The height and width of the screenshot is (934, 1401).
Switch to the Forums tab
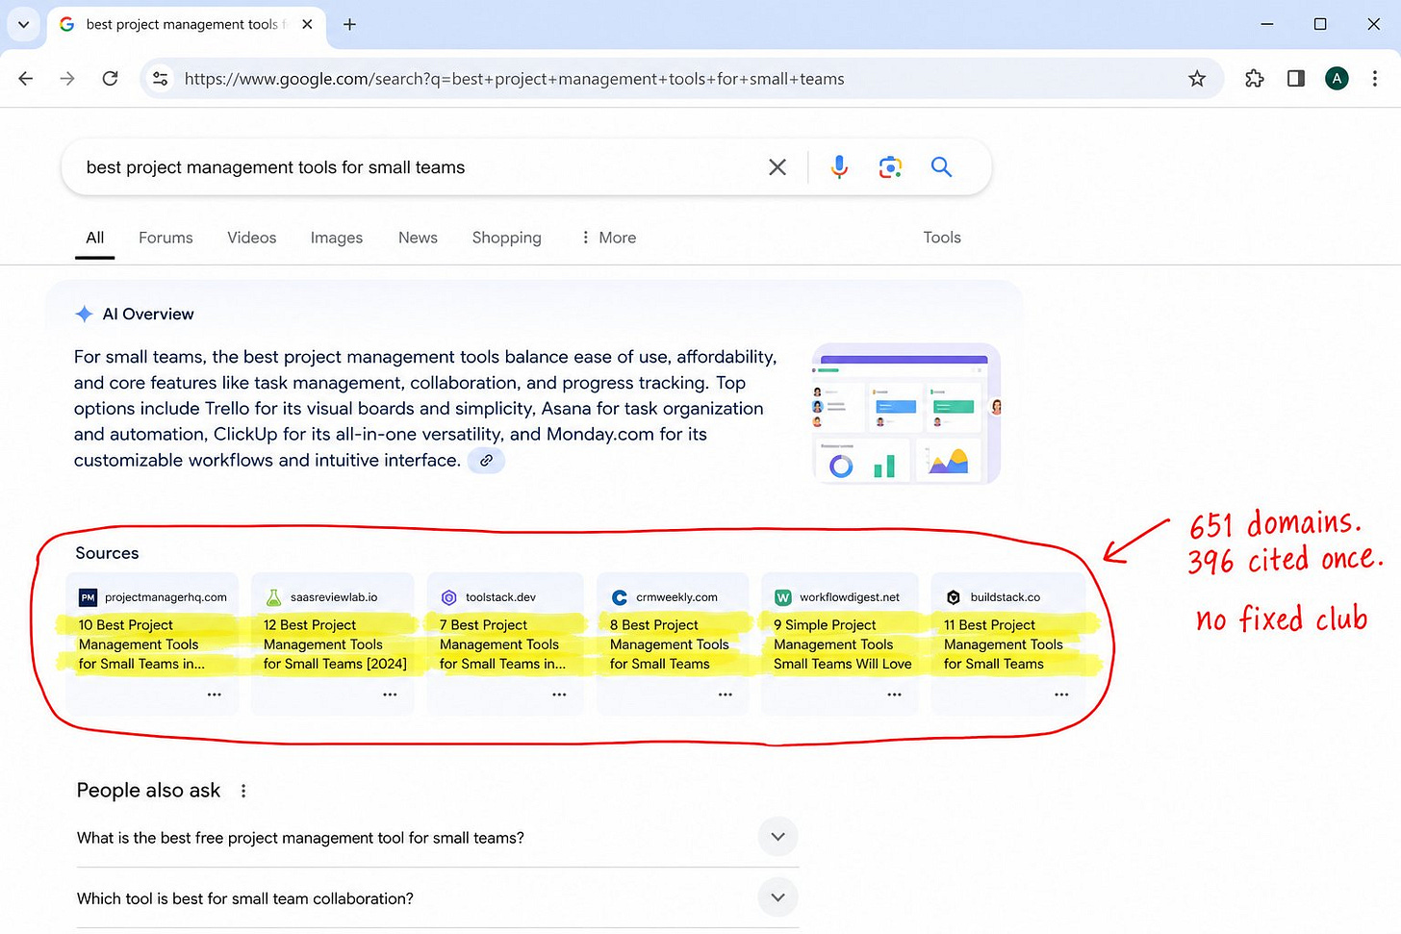click(166, 238)
